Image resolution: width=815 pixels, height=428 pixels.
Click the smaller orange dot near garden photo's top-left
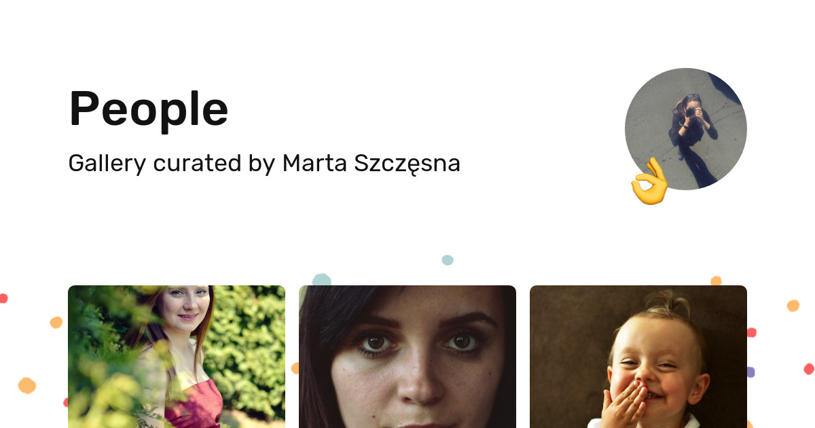pyautogui.click(x=56, y=322)
